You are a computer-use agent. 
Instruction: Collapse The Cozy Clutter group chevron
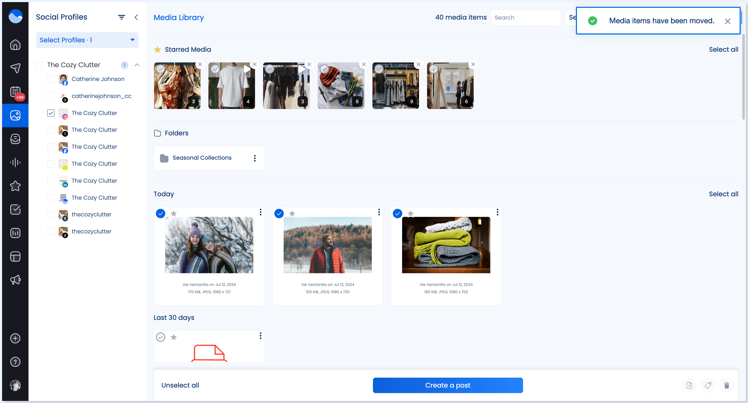[137, 65]
